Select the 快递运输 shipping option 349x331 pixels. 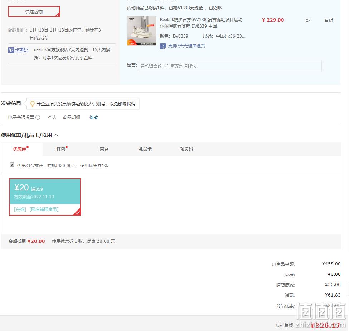tap(34, 11)
